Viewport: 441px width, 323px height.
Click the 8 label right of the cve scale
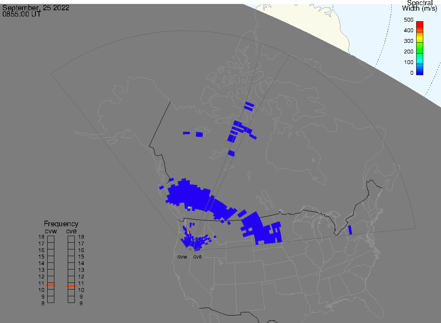[81, 303]
